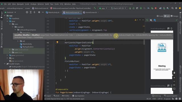The image size is (182, 102).
Task: Open the app run configuration dropdown
Action: pos(103,8)
